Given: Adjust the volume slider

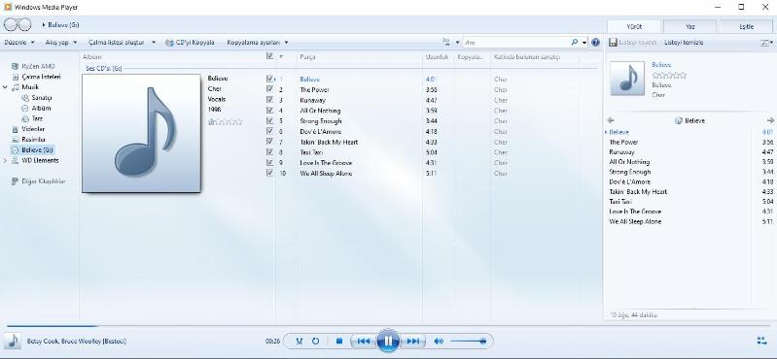Looking at the screenshot, I should (x=469, y=342).
